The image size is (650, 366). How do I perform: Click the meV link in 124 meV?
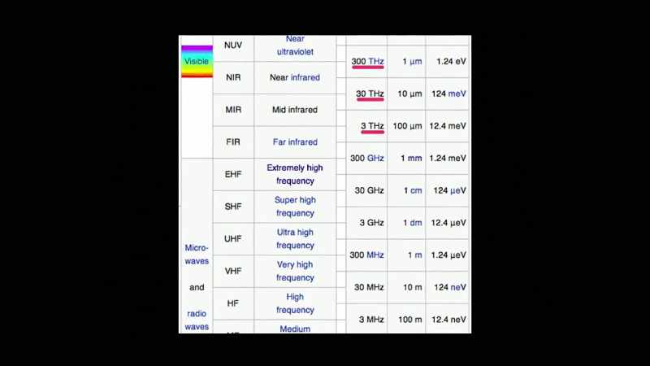click(x=457, y=94)
